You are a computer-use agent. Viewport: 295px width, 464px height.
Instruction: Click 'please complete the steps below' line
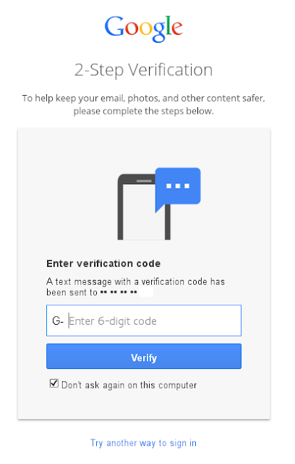click(143, 111)
